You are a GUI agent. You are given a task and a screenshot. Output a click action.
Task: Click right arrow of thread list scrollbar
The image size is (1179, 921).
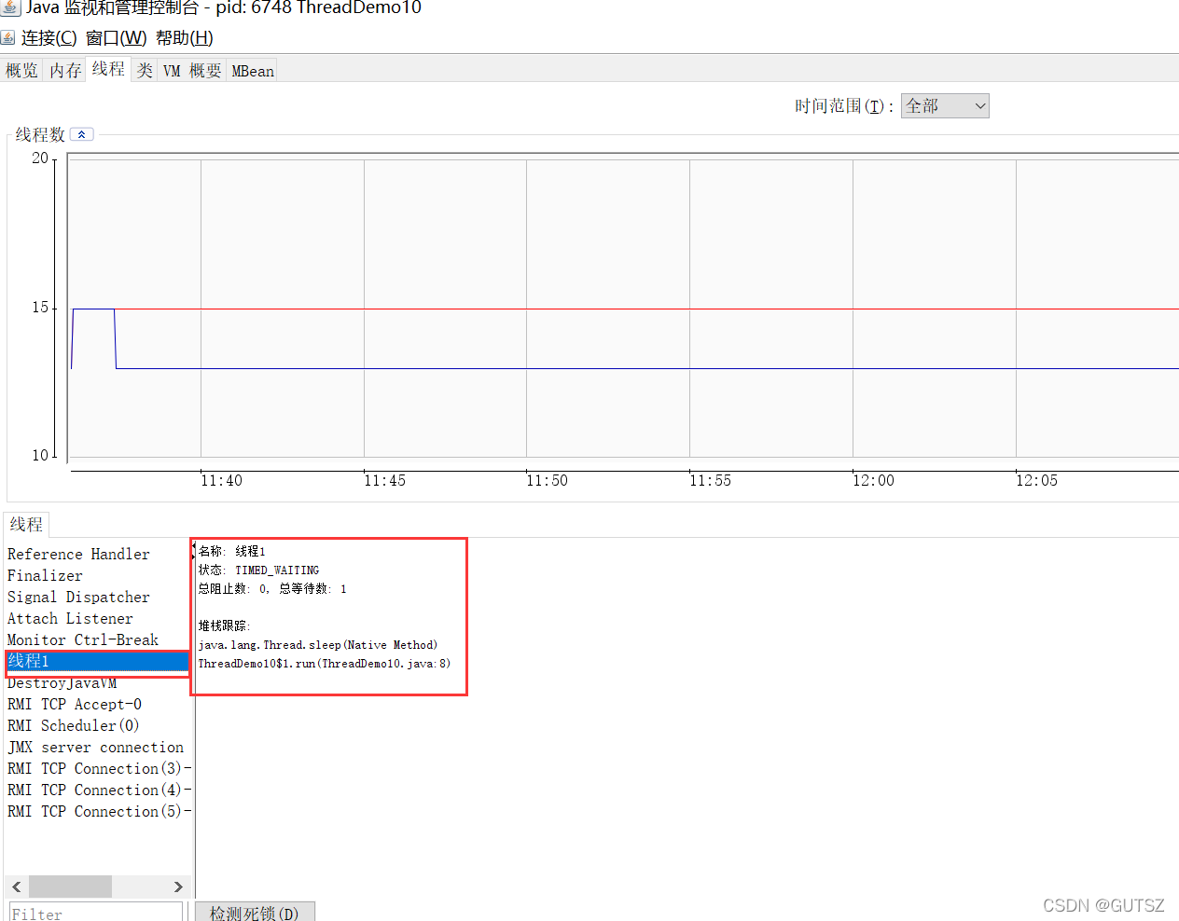pos(178,887)
